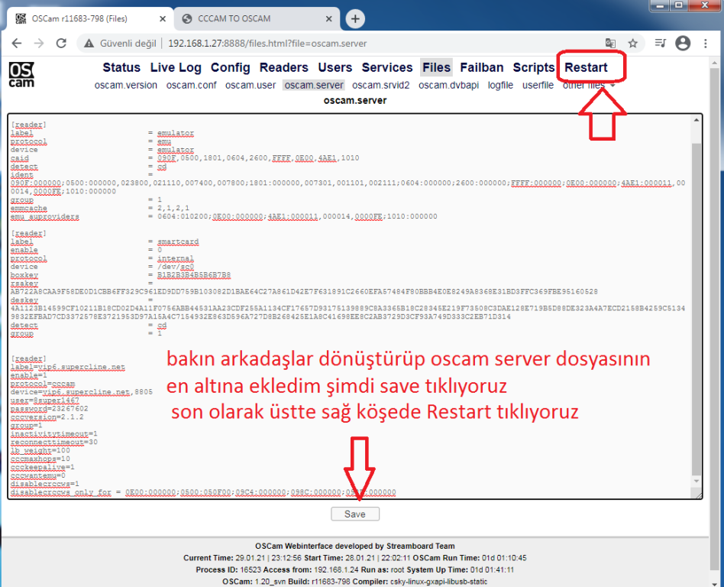The height and width of the screenshot is (587, 724).
Task: Click Restart in the top menu
Action: pyautogui.click(x=586, y=67)
